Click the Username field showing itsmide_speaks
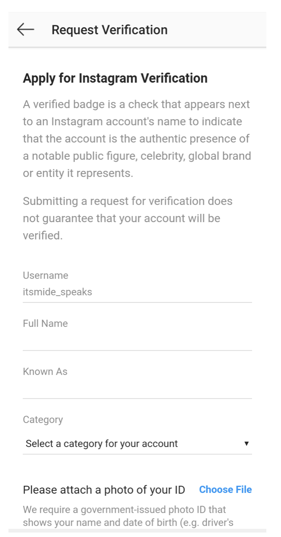 (133, 292)
